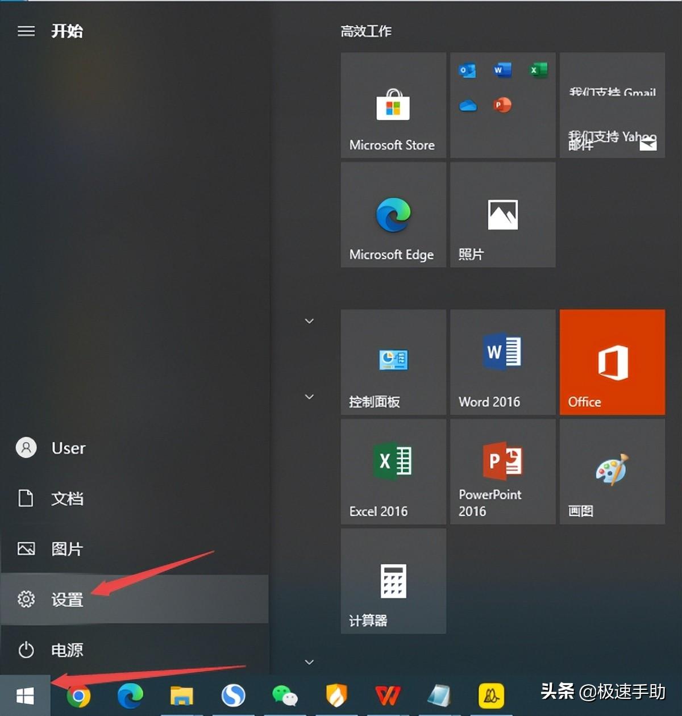
Task: Expand the Start menu hamburger button
Action: 26,31
